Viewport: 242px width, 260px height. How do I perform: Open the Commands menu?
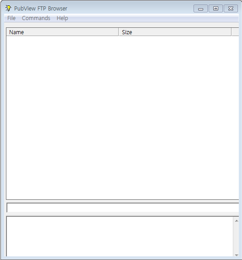click(36, 18)
